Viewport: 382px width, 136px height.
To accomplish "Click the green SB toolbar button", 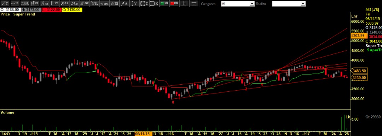I will click(164, 4).
